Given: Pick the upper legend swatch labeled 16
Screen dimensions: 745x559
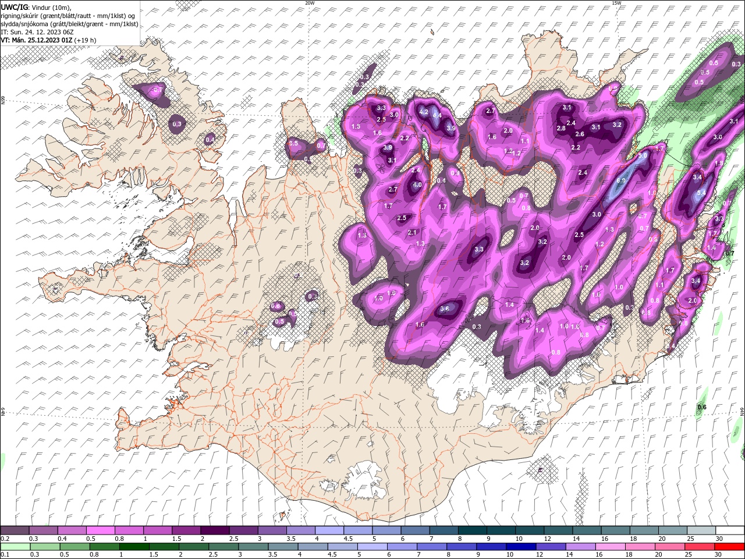Looking at the screenshot, I should point(616,530).
